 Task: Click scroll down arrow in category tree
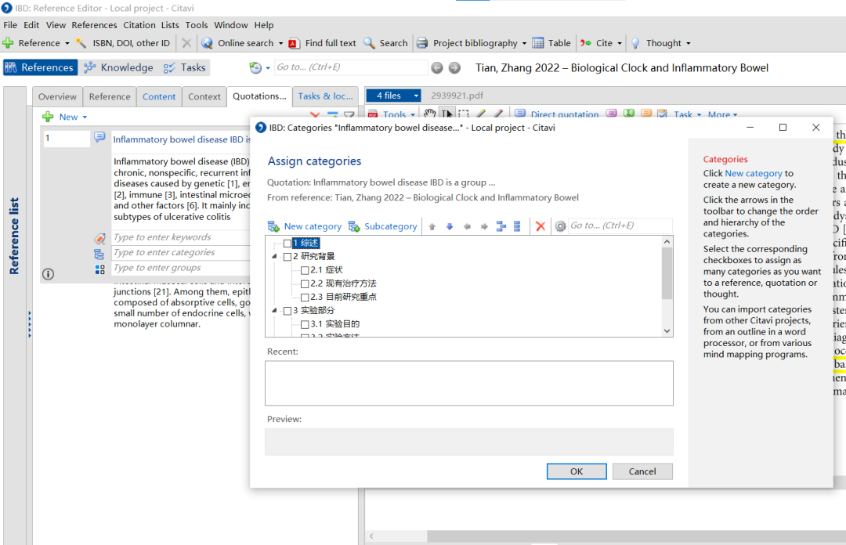[667, 330]
